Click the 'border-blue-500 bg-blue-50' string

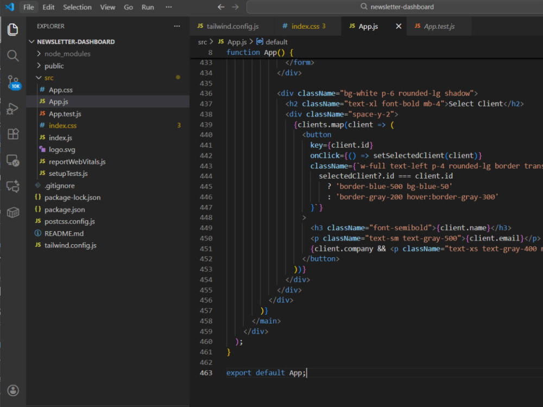(x=394, y=187)
